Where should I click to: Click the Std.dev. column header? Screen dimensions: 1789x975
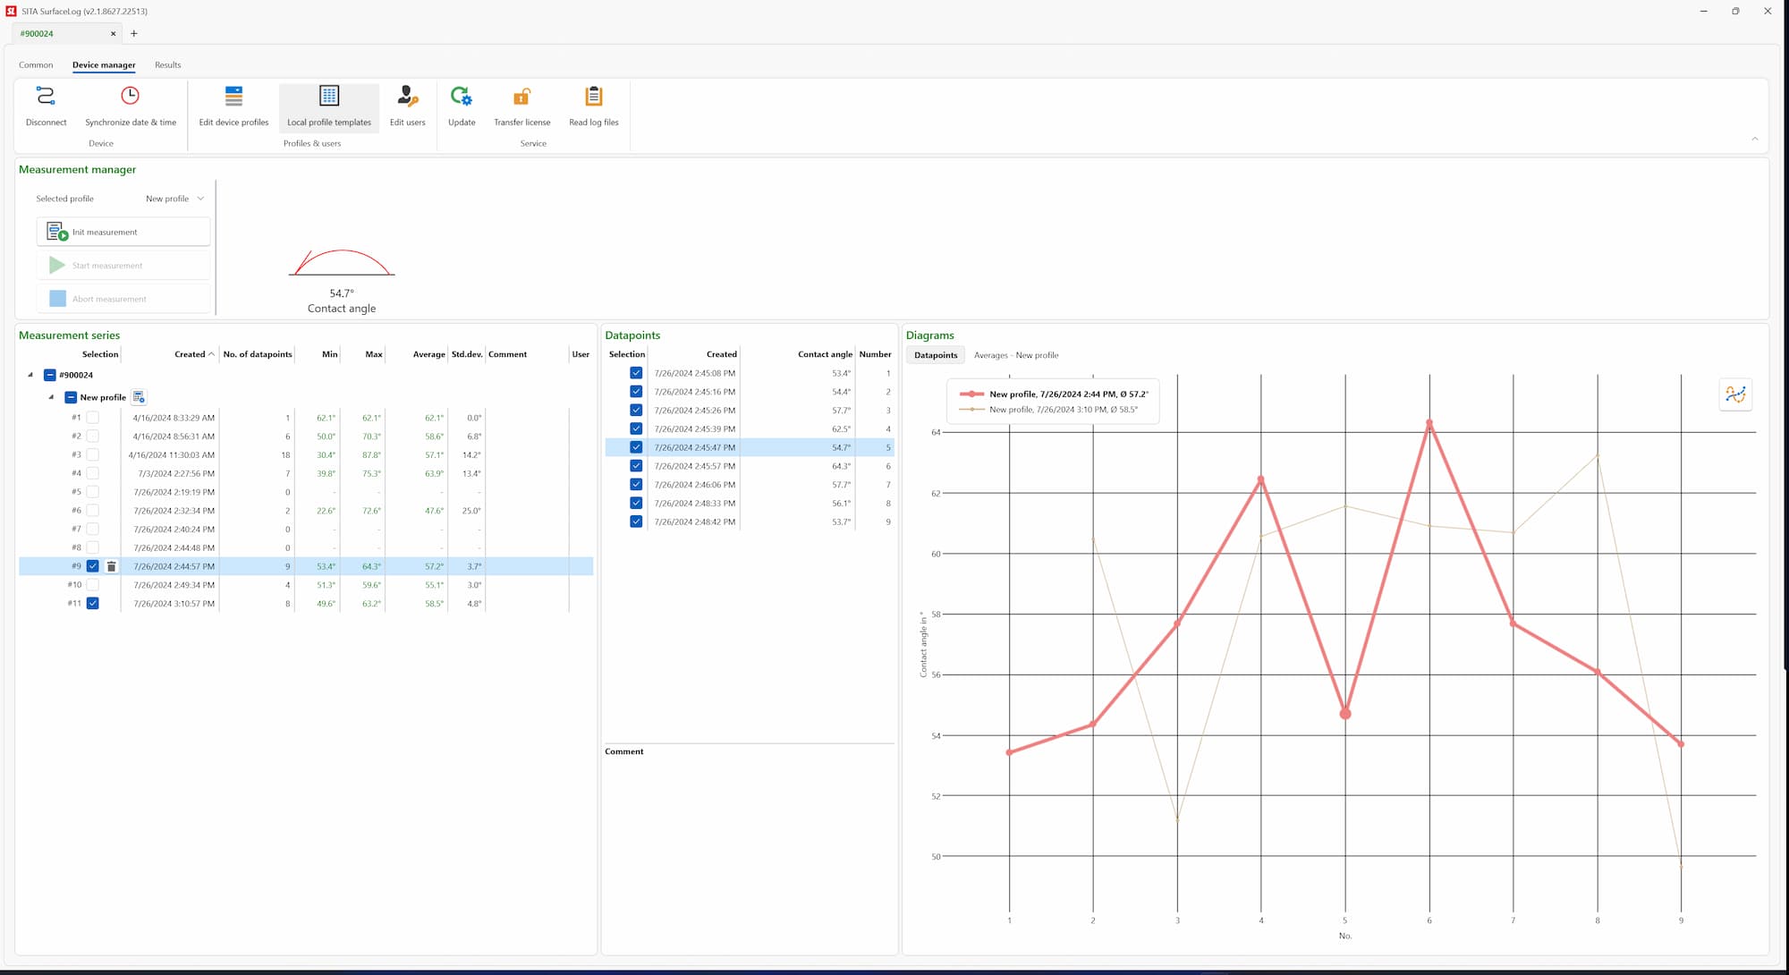[467, 354]
